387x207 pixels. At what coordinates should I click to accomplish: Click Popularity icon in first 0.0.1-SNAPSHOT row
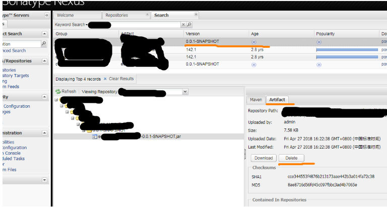319,42
